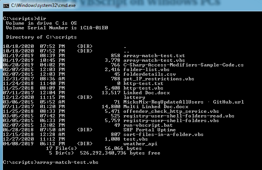Click the 'Volume in drive C is OS' line
Image resolution: width=262 pixels, height=170 pixels.
click(x=41, y=23)
